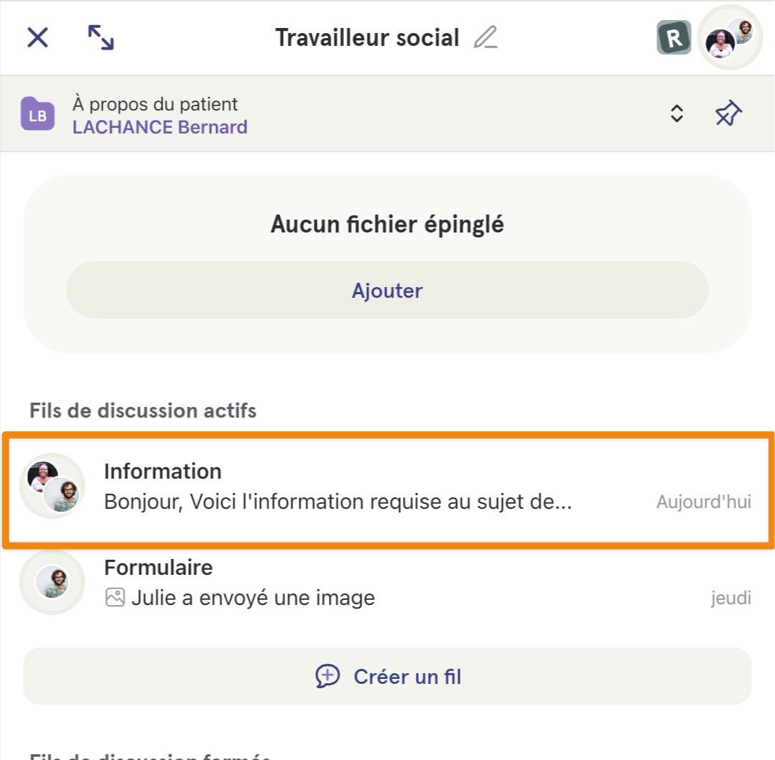
Task: Open the green R badge icon
Action: point(674,37)
